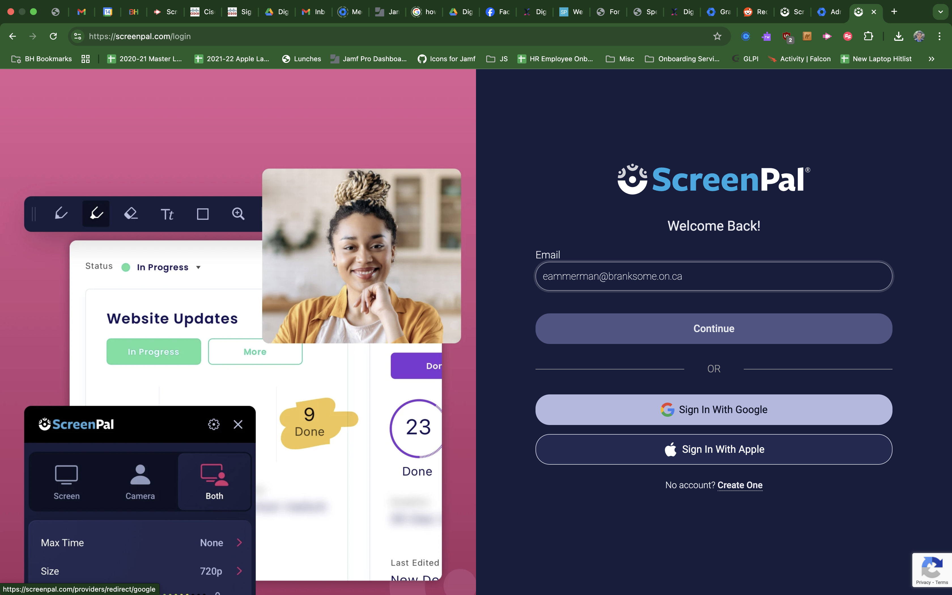Image resolution: width=952 pixels, height=595 pixels.
Task: Open the 2021-22 Apple La... bookmark
Action: [232, 59]
